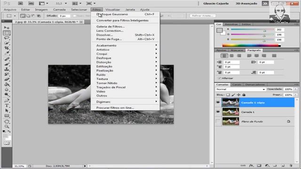Screen dimensions: 301x169
Task: Hide the Camada 1 cópia layer
Action: [218, 102]
